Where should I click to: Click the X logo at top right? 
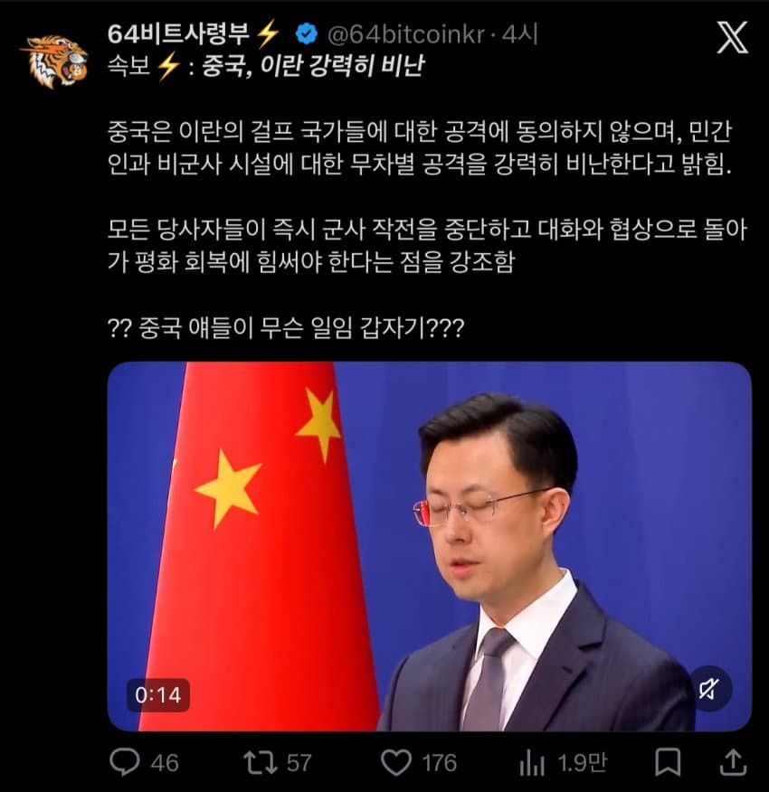coord(733,37)
